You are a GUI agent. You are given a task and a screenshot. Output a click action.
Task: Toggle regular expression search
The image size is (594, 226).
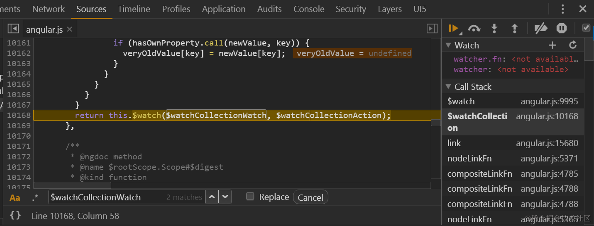pyautogui.click(x=35, y=197)
